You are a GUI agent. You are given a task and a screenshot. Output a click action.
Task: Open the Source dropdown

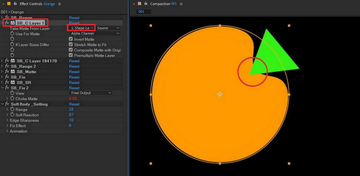[x=108, y=28]
